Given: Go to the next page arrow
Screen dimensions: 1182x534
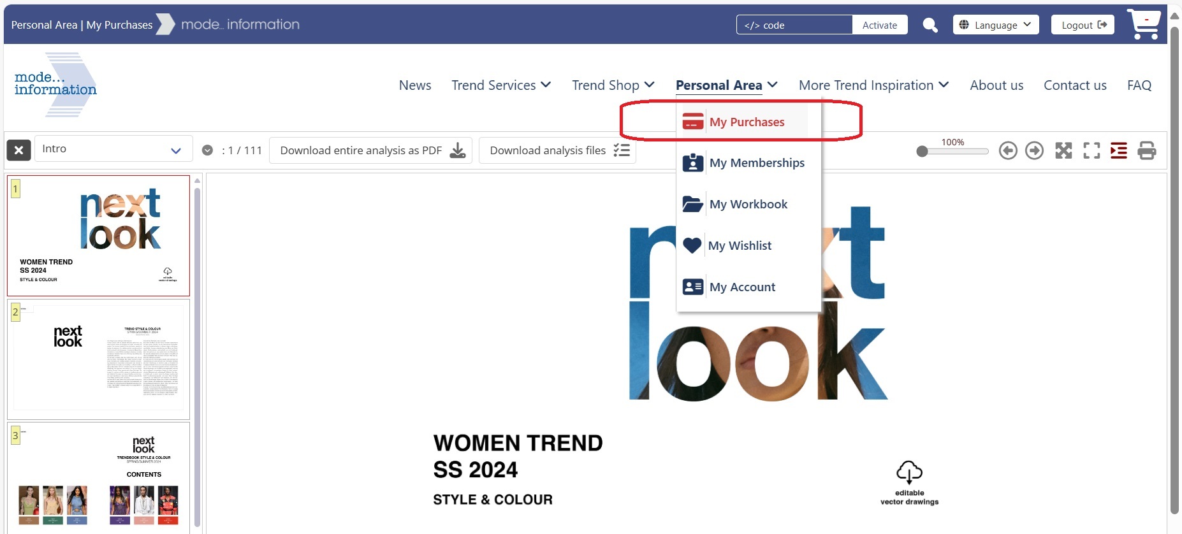Looking at the screenshot, I should 1034,150.
